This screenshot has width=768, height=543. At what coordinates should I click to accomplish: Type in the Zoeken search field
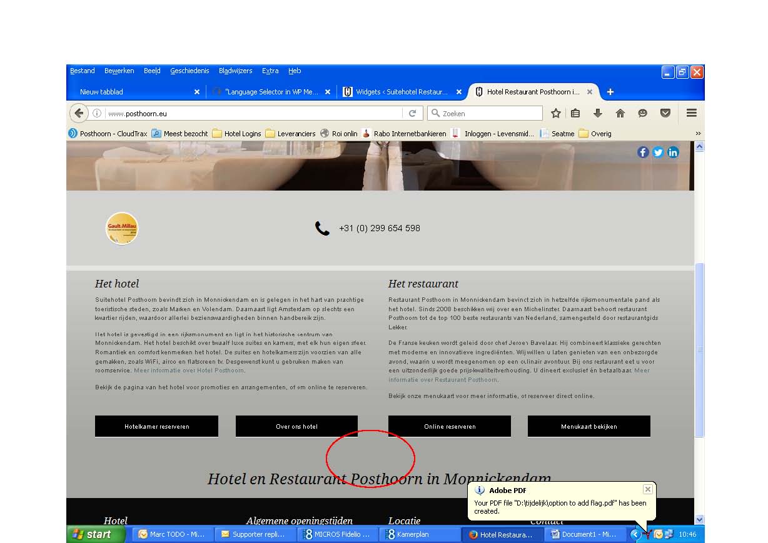(x=485, y=113)
